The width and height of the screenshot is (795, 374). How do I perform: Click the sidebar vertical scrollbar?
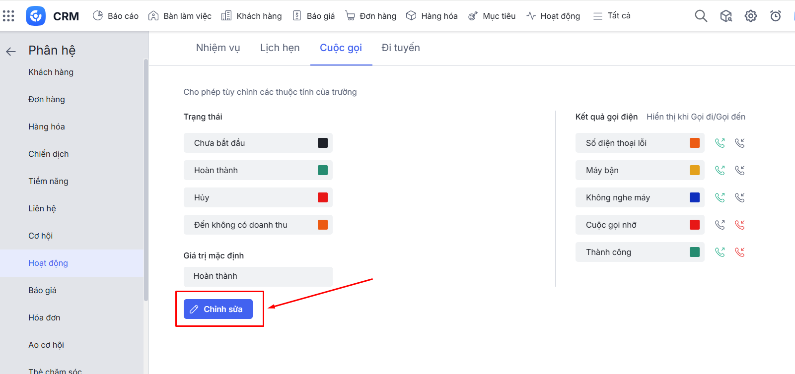point(145,179)
